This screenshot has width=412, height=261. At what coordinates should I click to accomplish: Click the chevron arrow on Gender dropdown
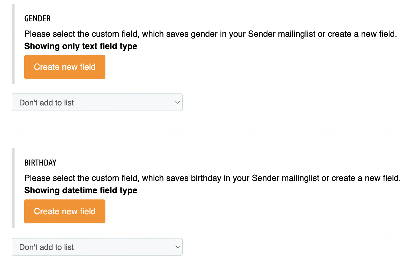[x=178, y=102]
